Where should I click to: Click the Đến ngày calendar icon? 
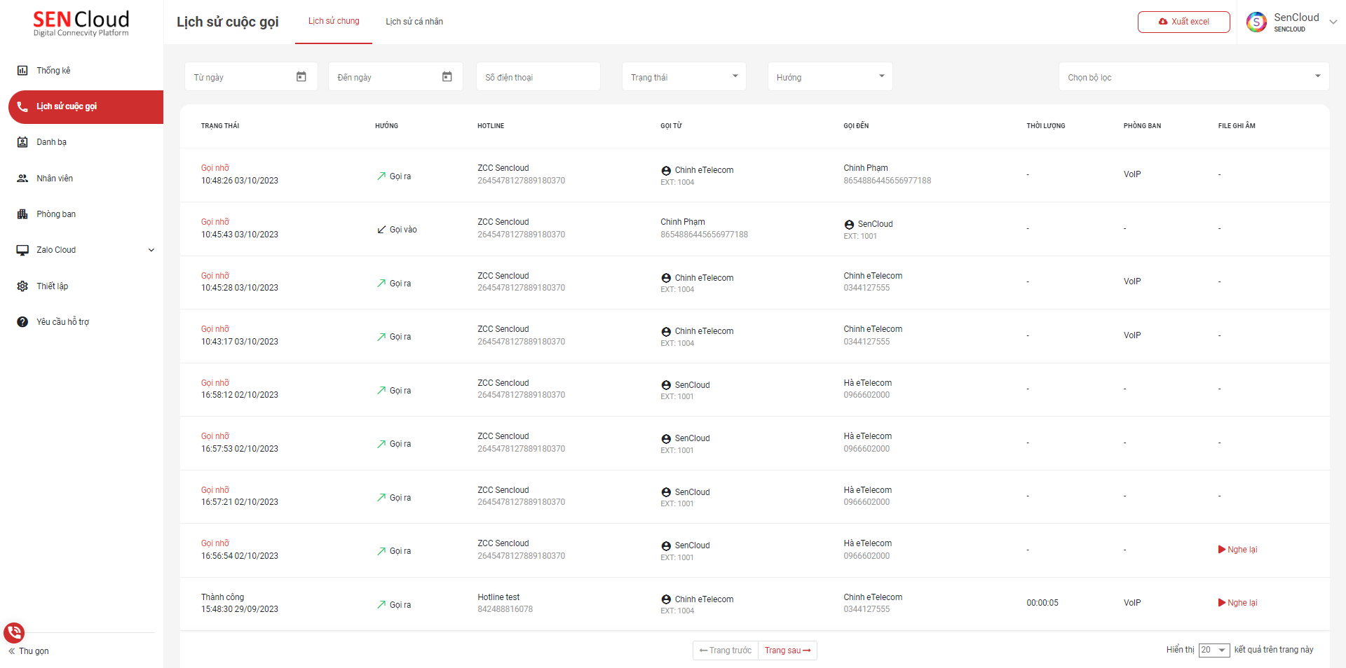click(447, 77)
